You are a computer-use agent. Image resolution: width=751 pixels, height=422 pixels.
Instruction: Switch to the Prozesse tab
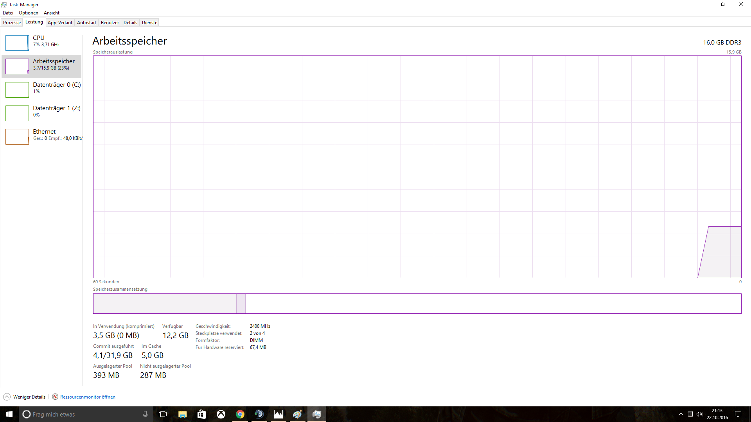point(12,23)
